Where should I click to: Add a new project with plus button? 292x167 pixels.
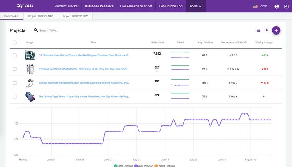[276, 30]
